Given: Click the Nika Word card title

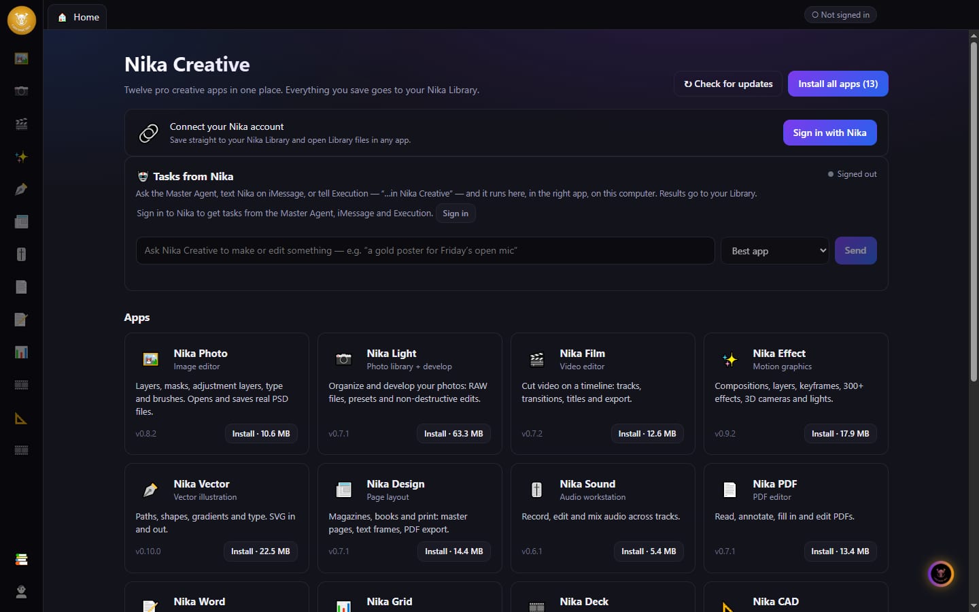Looking at the screenshot, I should pyautogui.click(x=199, y=602).
